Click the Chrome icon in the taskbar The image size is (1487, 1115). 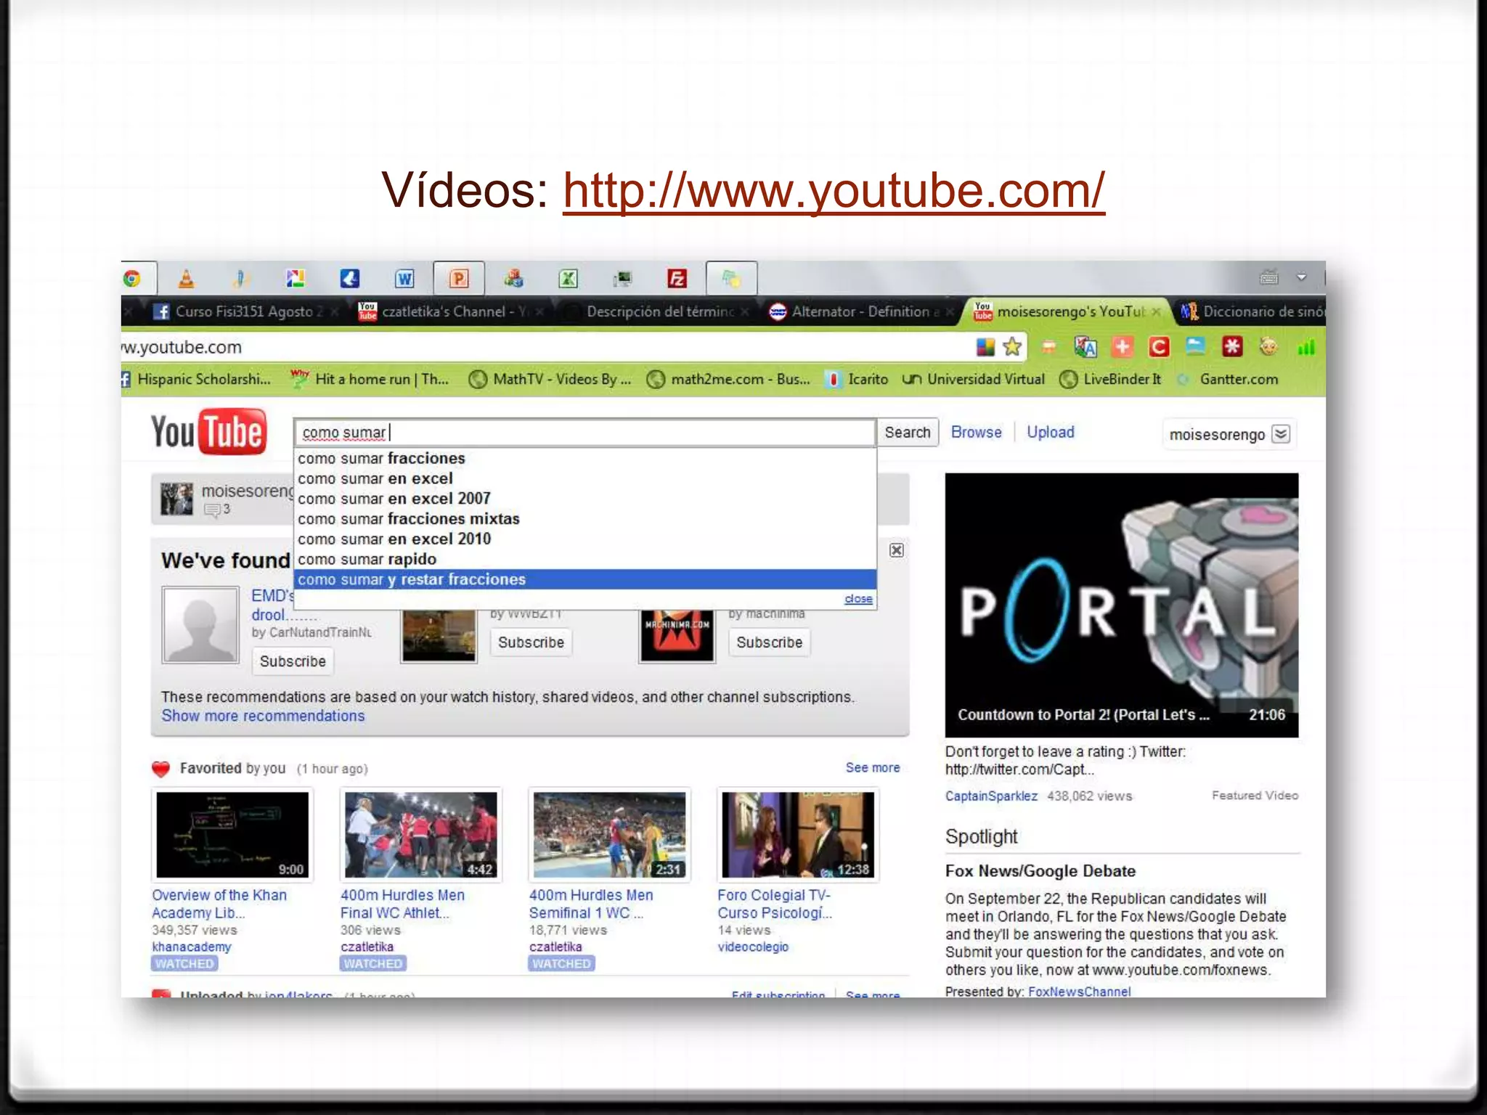(131, 278)
